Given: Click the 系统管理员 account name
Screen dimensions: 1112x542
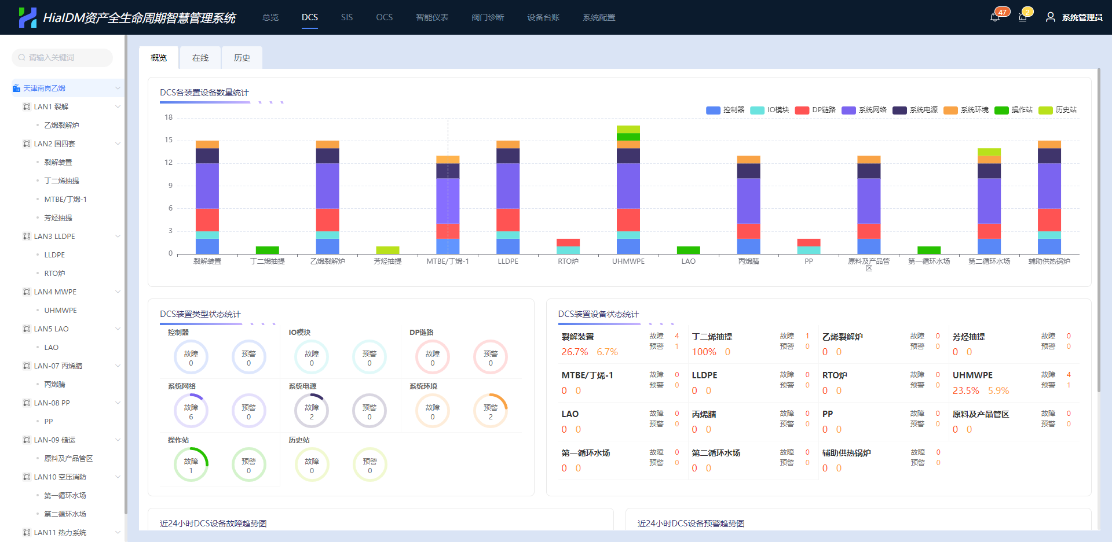Looking at the screenshot, I should coord(1082,17).
